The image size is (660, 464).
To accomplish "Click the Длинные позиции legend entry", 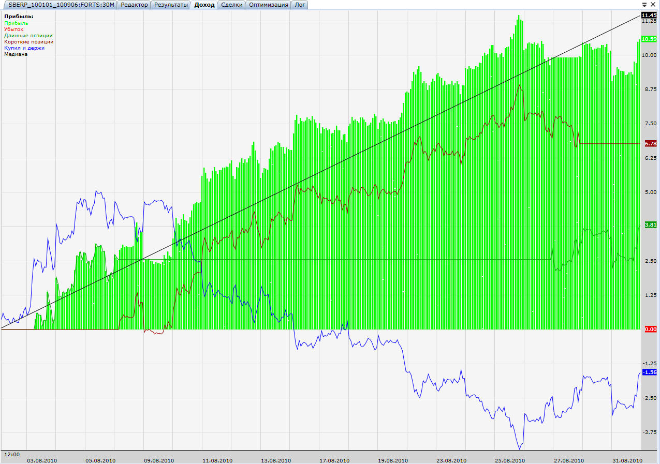I will click(28, 36).
